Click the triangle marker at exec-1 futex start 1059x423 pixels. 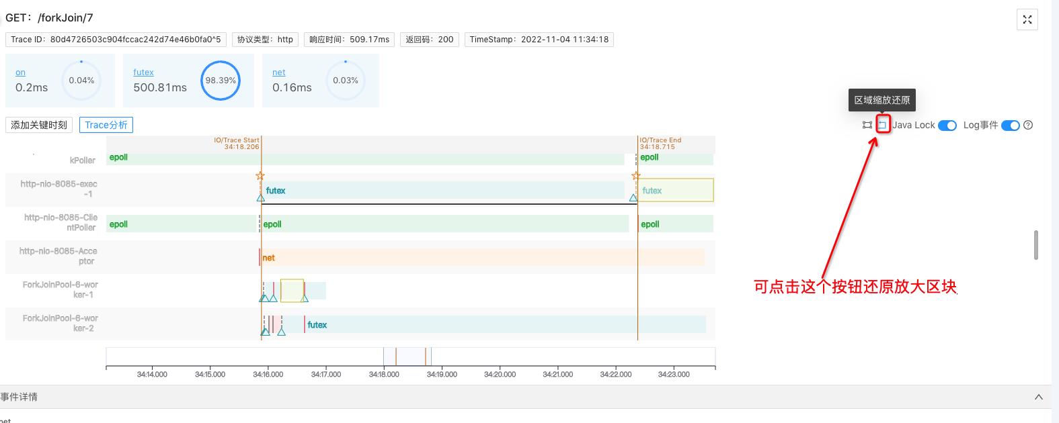click(x=261, y=197)
